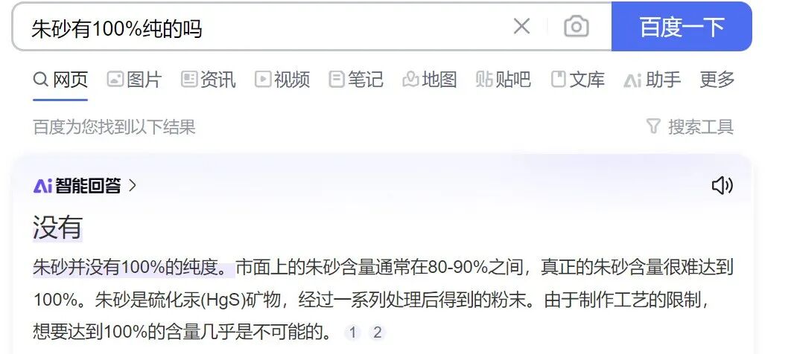Click inside the search input field
Viewport: 791px width, 354px height.
262,27
